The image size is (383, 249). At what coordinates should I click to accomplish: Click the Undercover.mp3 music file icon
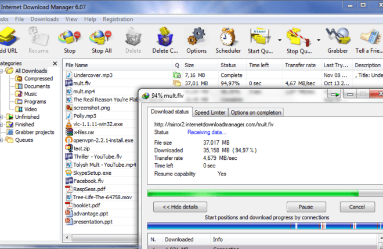tap(69, 75)
